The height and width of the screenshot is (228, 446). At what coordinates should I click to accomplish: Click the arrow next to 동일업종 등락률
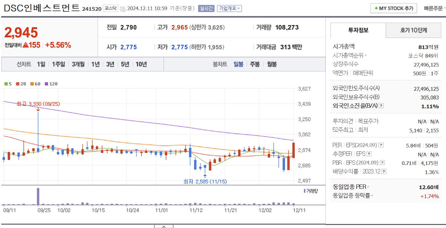(373, 196)
